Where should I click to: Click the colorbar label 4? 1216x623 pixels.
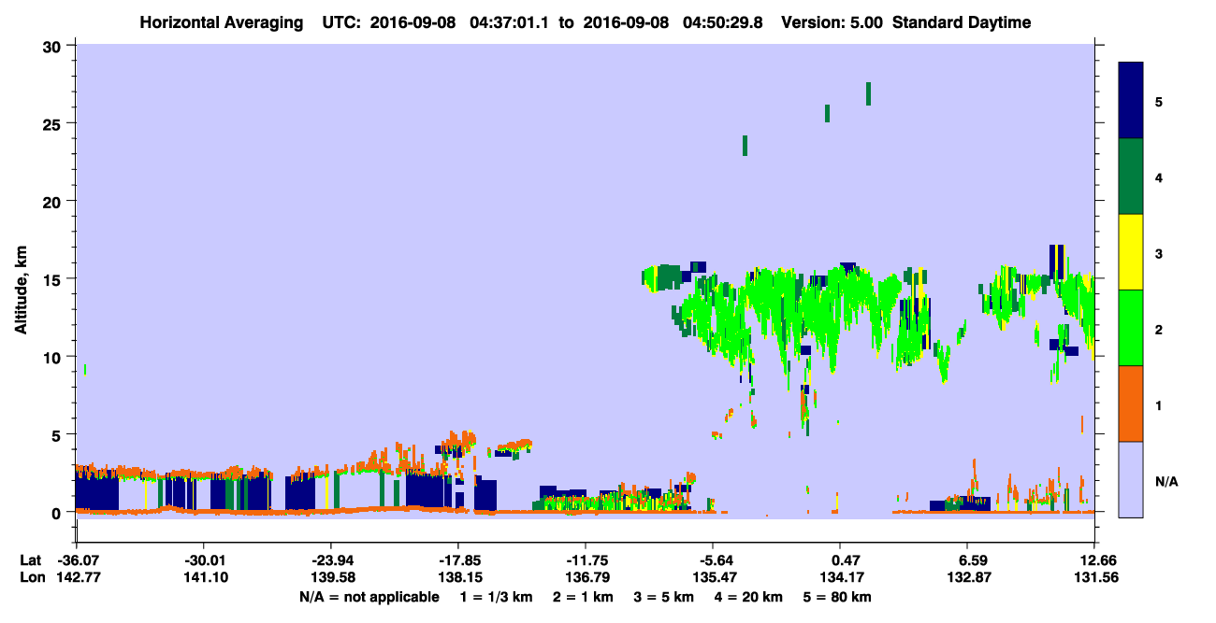pos(1158,177)
